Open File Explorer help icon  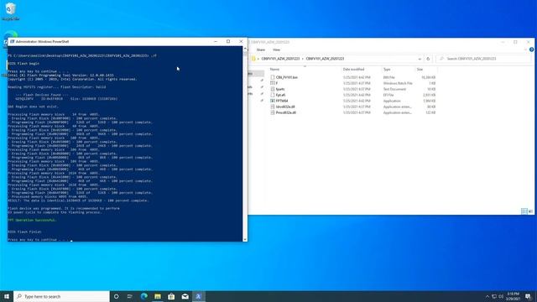click(x=531, y=49)
